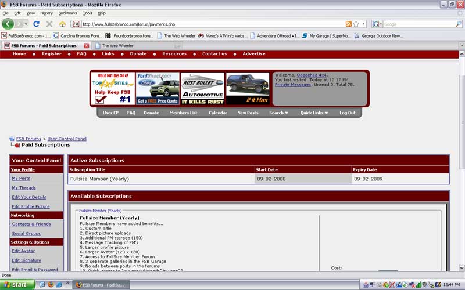The image size is (465, 290).
Task: Click FSB Forums taskbar button
Action: click(x=101, y=285)
